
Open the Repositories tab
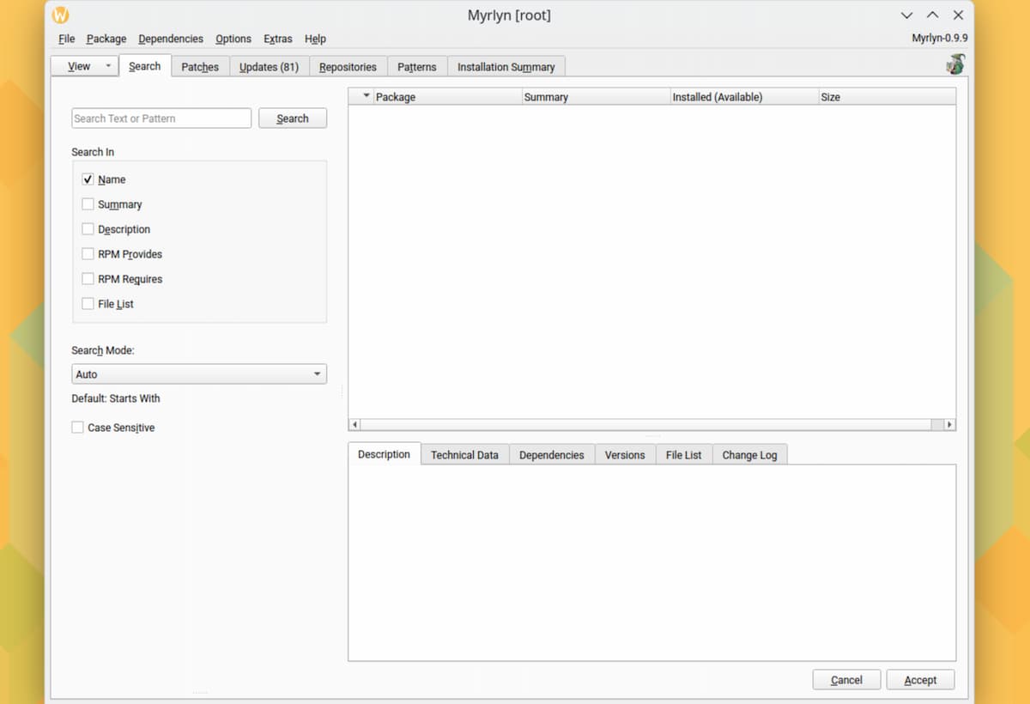tap(348, 67)
